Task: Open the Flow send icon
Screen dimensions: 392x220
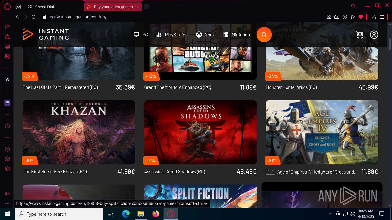Action: tap(352, 17)
